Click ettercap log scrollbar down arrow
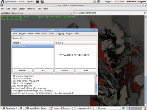Viewport: 147px width, 110px height. pyautogui.click(x=96, y=94)
